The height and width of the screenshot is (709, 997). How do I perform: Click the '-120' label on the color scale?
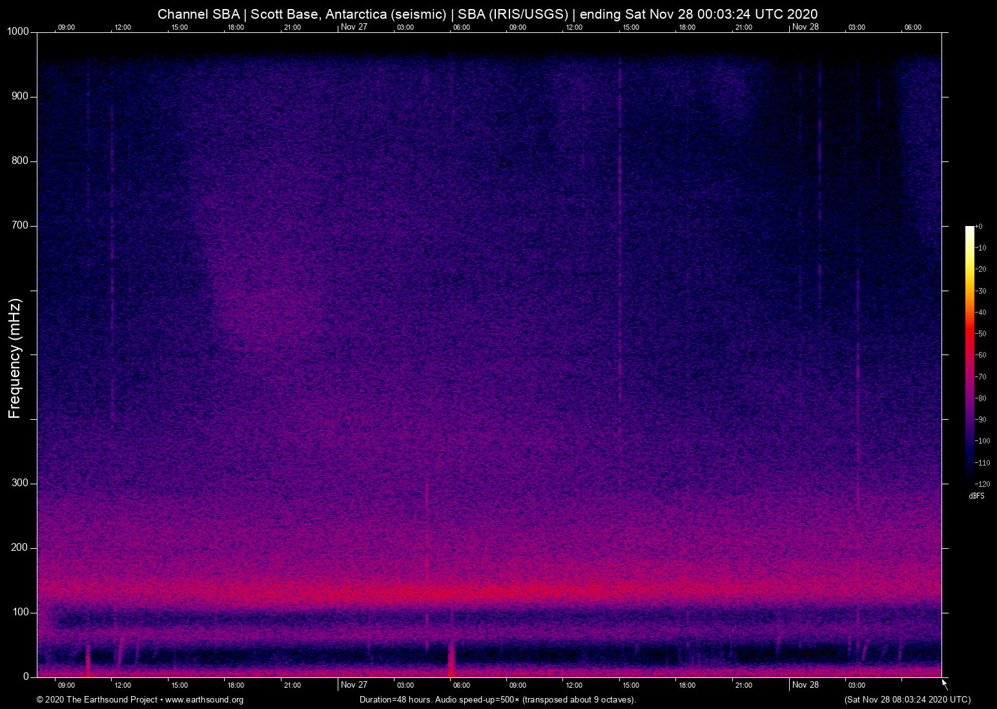tap(982, 484)
